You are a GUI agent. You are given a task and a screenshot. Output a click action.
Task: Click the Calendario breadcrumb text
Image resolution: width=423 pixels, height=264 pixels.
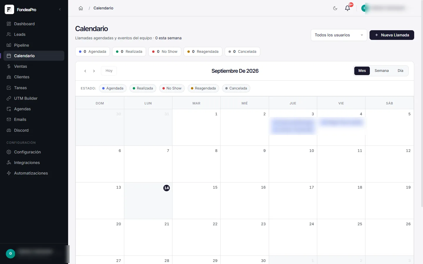point(103,8)
